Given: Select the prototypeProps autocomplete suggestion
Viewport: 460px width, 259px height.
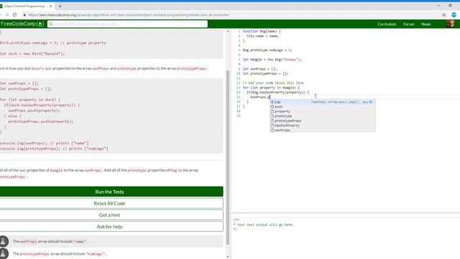Looking at the screenshot, I should (323, 121).
